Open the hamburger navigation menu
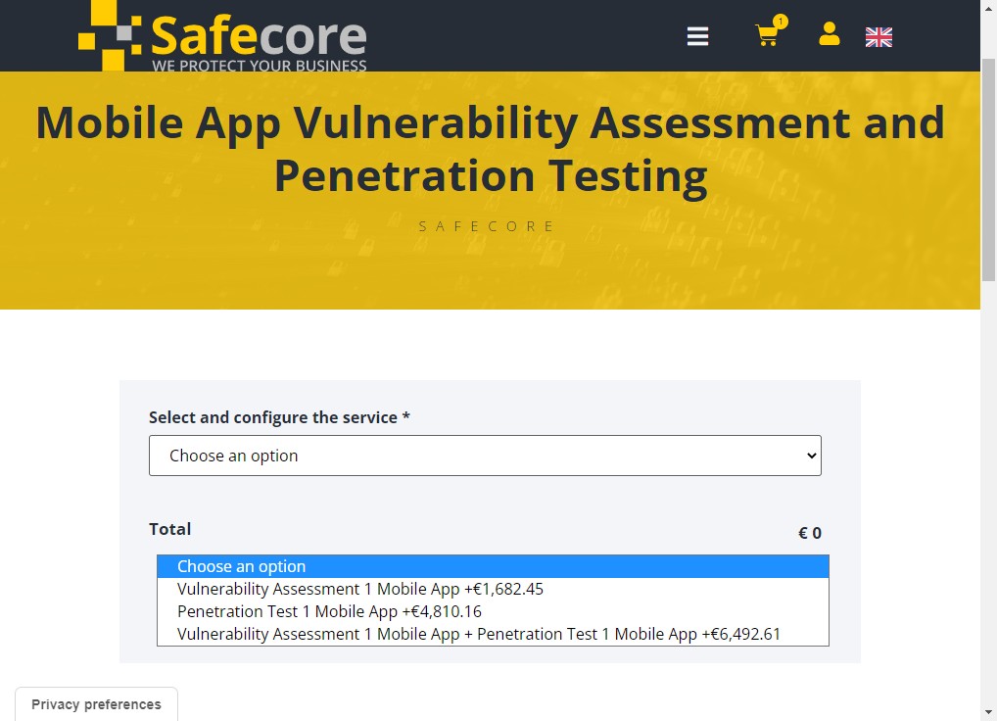 click(697, 36)
